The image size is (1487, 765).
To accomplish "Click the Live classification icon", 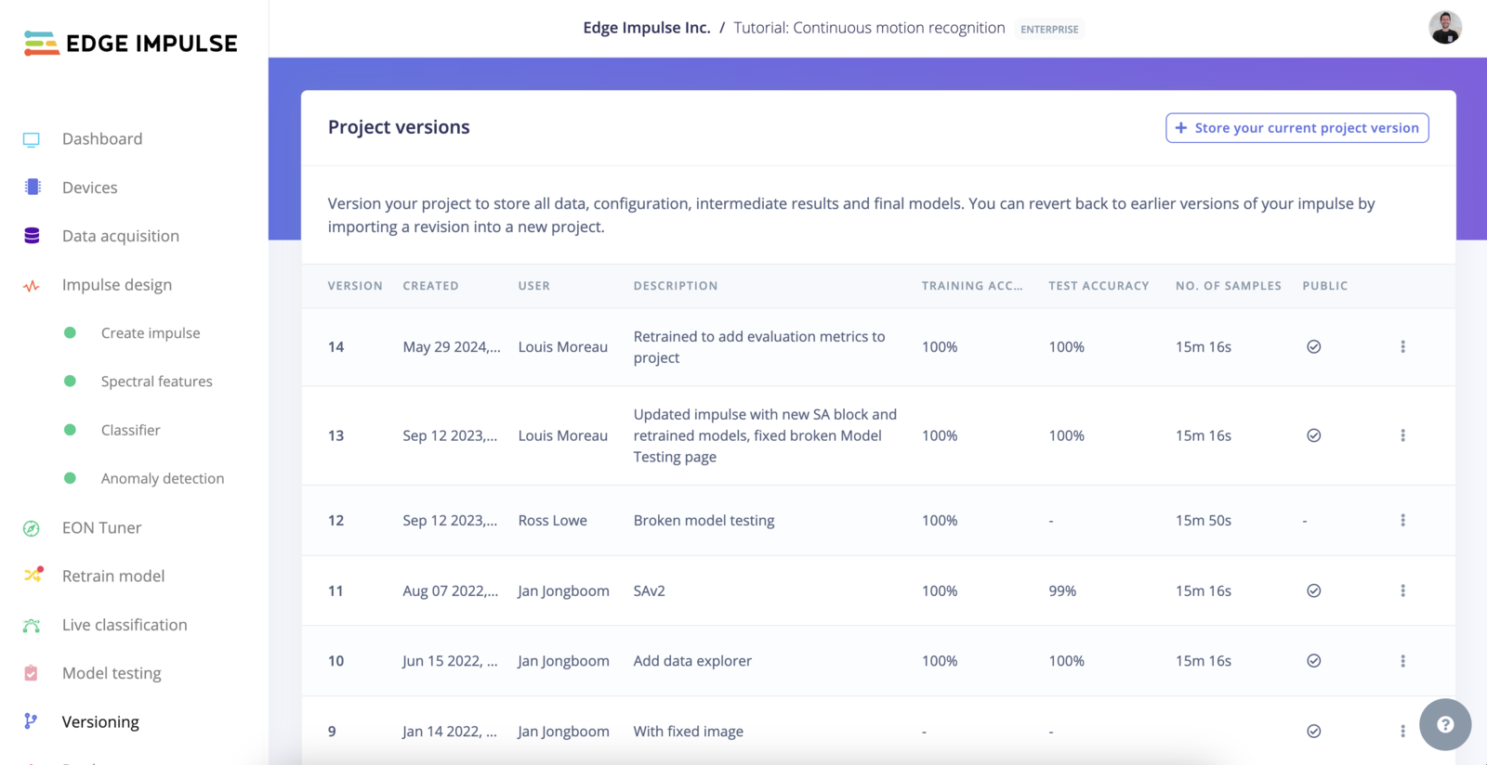I will click(32, 626).
